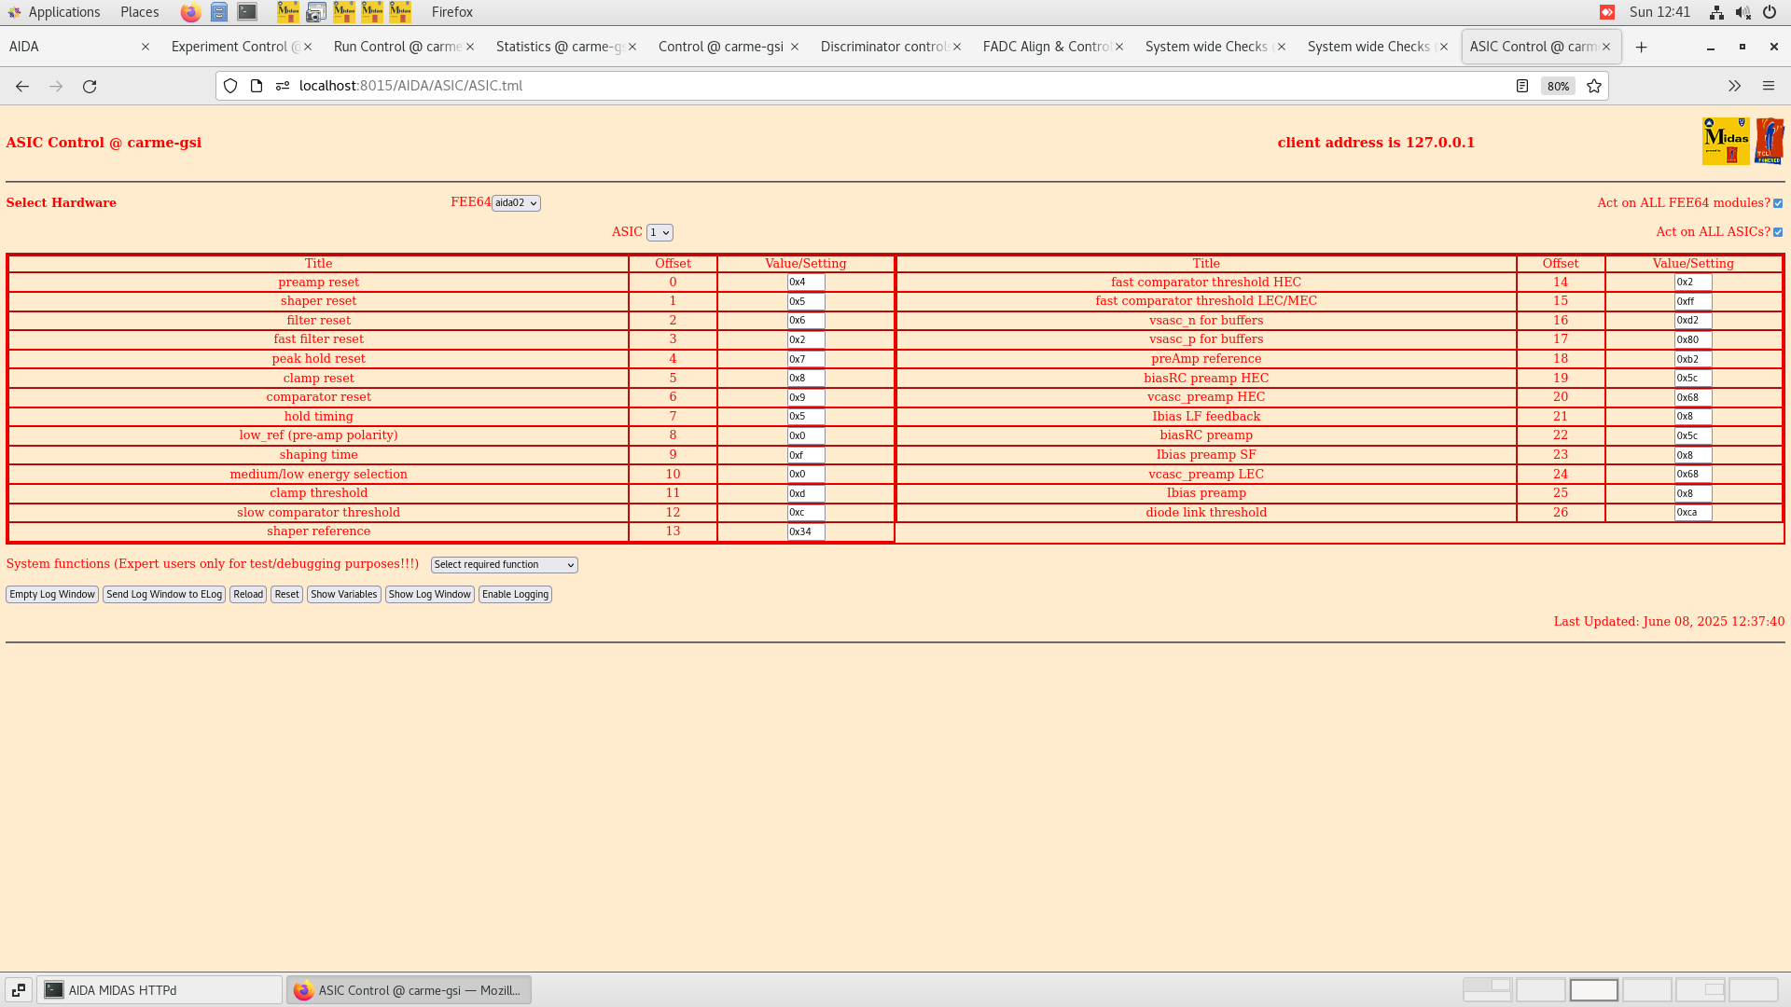The image size is (1791, 1007).
Task: Toggle reader view icon in address bar
Action: click(x=1523, y=86)
